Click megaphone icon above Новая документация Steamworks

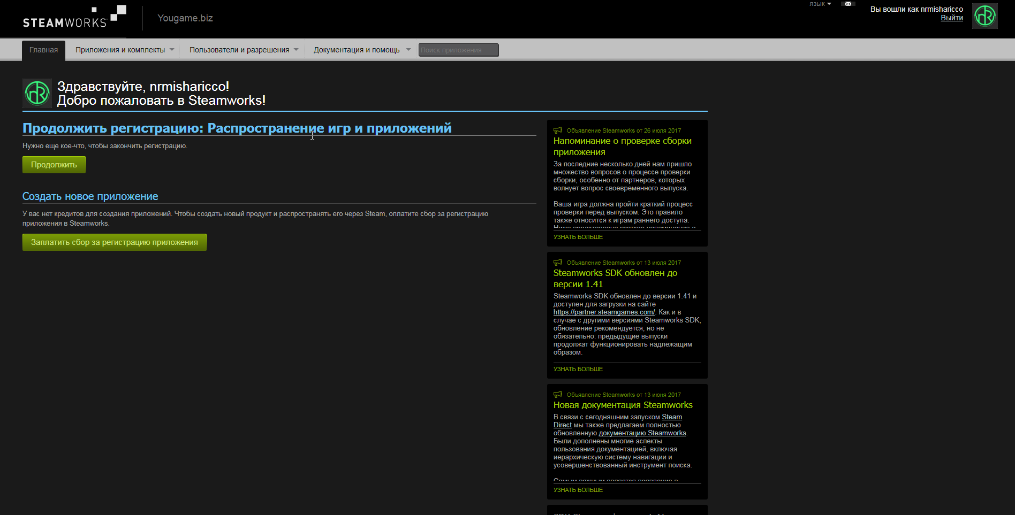[558, 395]
